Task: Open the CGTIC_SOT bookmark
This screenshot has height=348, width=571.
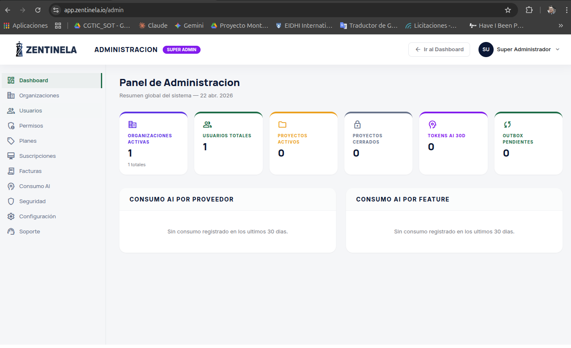Action: [102, 26]
